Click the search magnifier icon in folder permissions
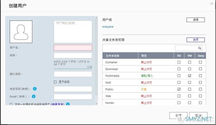The image size is (216, 125). tap(199, 48)
